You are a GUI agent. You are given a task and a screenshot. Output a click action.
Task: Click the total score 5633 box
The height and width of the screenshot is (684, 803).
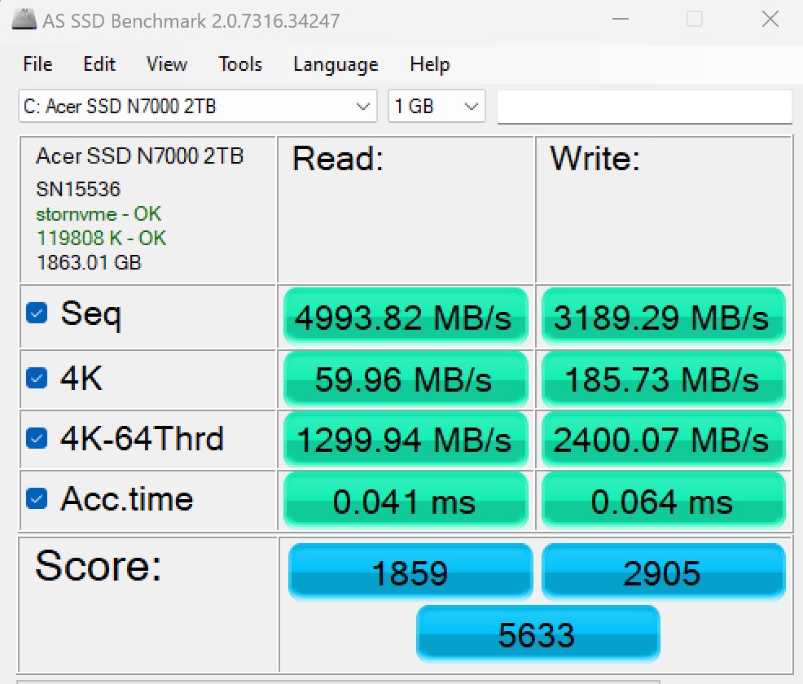[x=538, y=634]
